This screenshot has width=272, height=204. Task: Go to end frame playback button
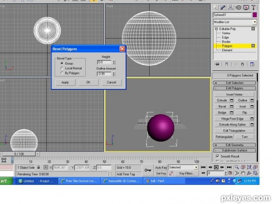(x=229, y=167)
